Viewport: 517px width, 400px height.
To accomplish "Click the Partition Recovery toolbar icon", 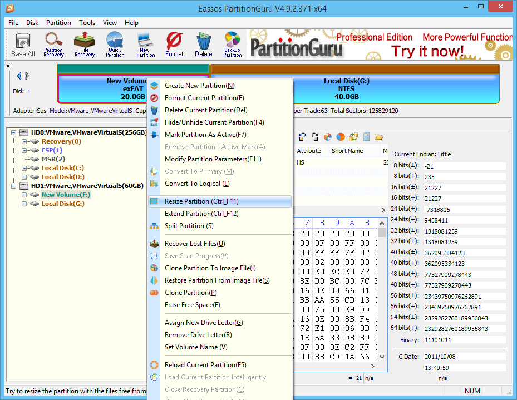I will click(x=53, y=45).
